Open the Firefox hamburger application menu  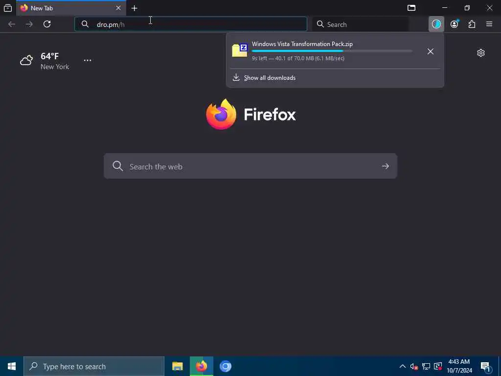489,24
